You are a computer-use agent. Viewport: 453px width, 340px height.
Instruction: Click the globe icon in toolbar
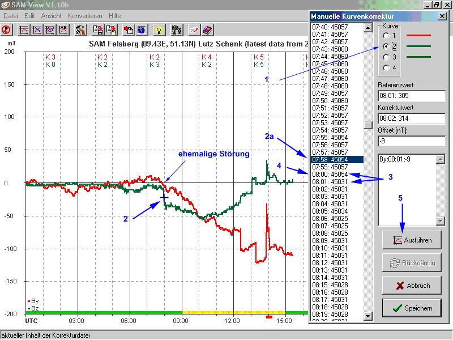(x=141, y=30)
